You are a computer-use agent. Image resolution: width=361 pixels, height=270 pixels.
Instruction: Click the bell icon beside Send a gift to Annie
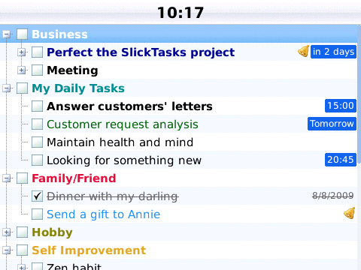[x=350, y=213]
